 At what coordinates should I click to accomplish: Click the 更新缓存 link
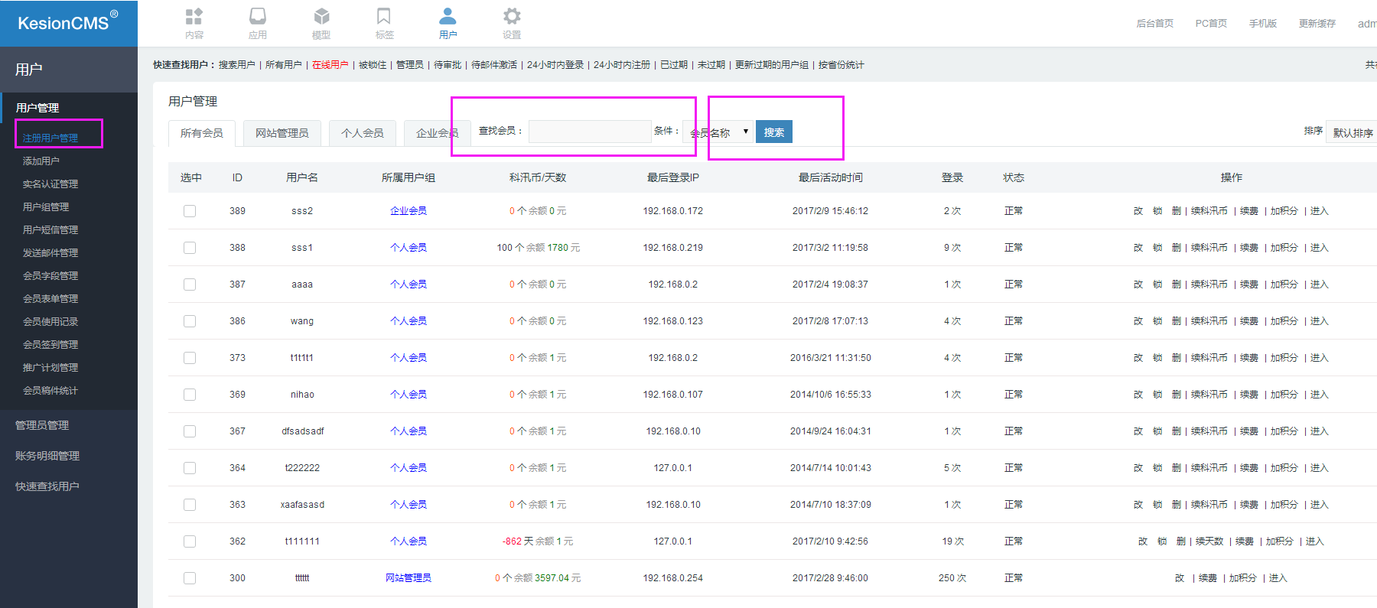point(1317,24)
